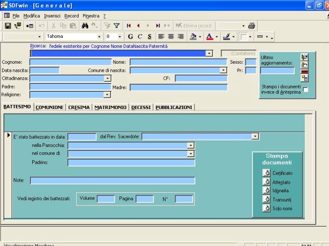Screen dimensions: 329x246
Task: Open the Ricerca search combo box dropdown
Action: tap(209, 53)
